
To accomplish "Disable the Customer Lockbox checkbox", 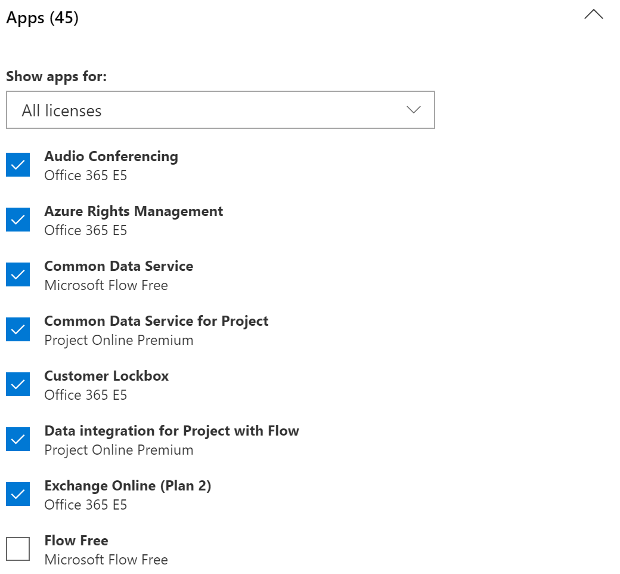I will [x=18, y=384].
